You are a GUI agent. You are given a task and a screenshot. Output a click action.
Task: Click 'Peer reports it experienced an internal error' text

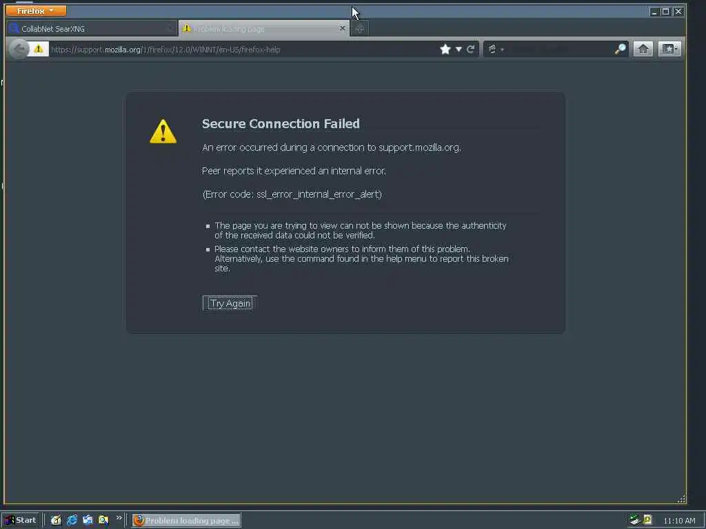click(294, 171)
